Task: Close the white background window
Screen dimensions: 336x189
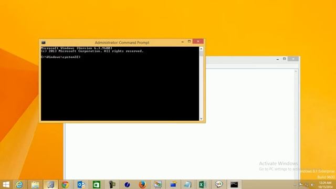Action: [x=293, y=59]
